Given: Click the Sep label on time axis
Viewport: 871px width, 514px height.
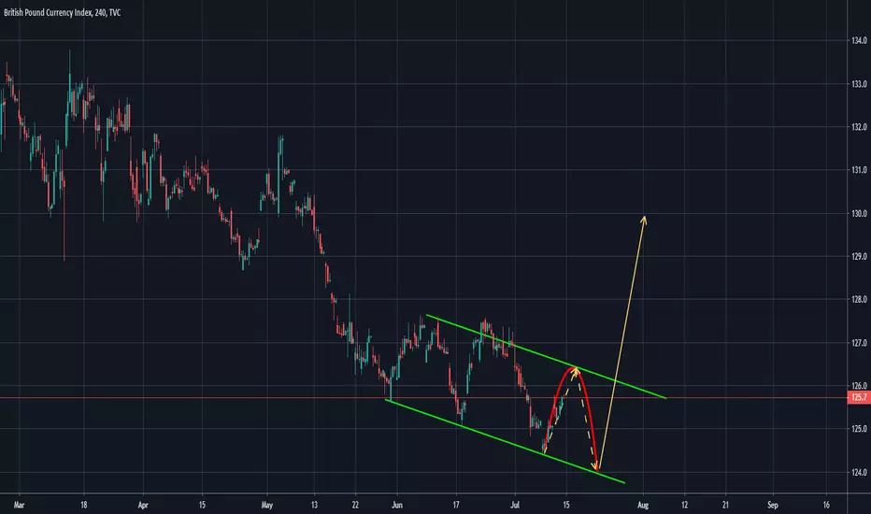Looking at the screenshot, I should tap(773, 505).
